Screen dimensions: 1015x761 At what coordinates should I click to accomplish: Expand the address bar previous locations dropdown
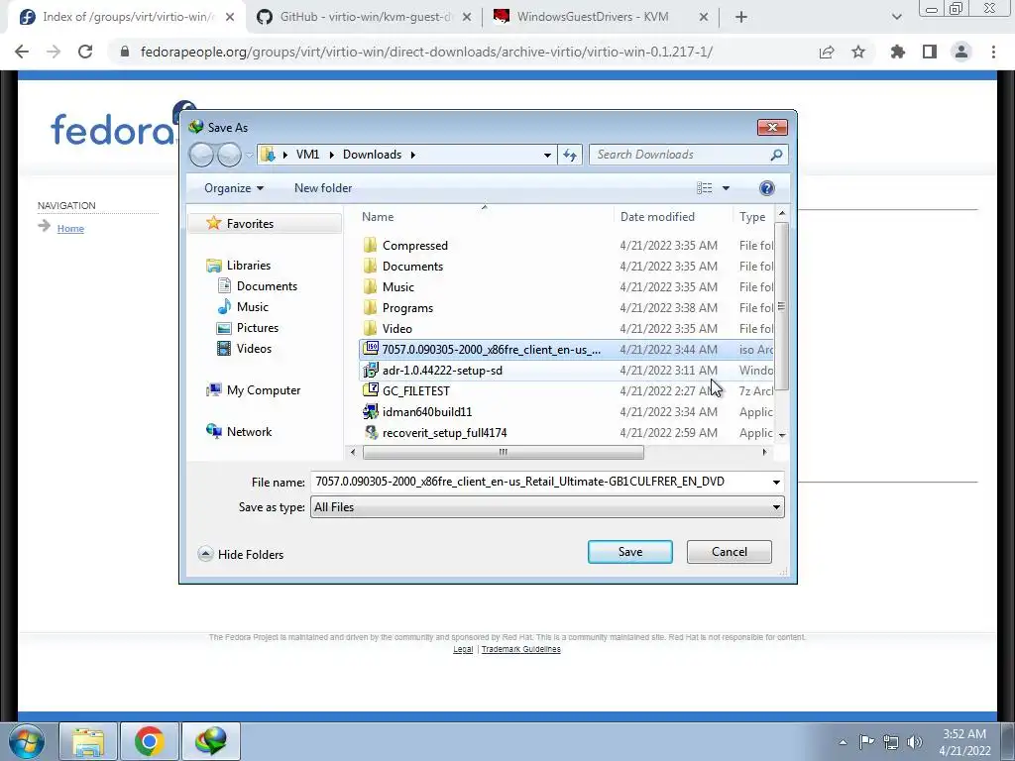tap(547, 155)
